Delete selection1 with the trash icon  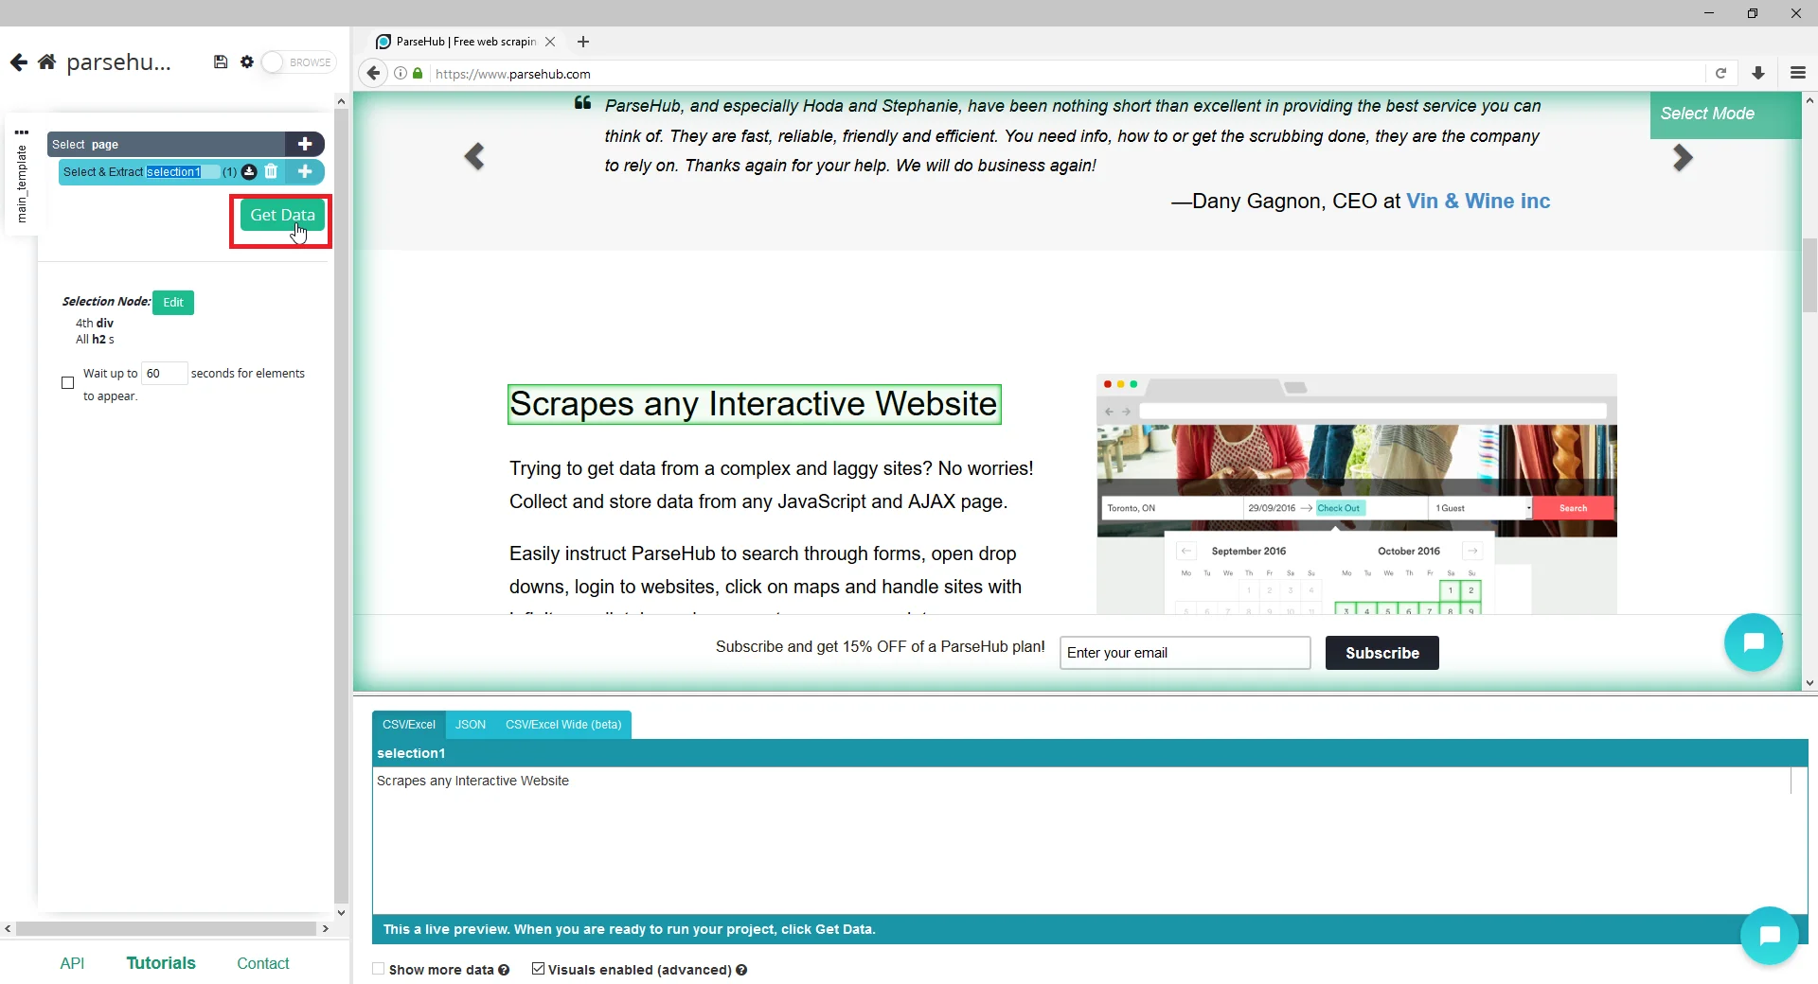tap(271, 171)
